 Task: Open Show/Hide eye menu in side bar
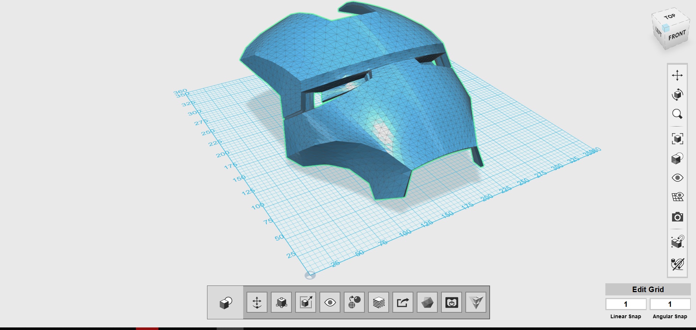pos(677,178)
